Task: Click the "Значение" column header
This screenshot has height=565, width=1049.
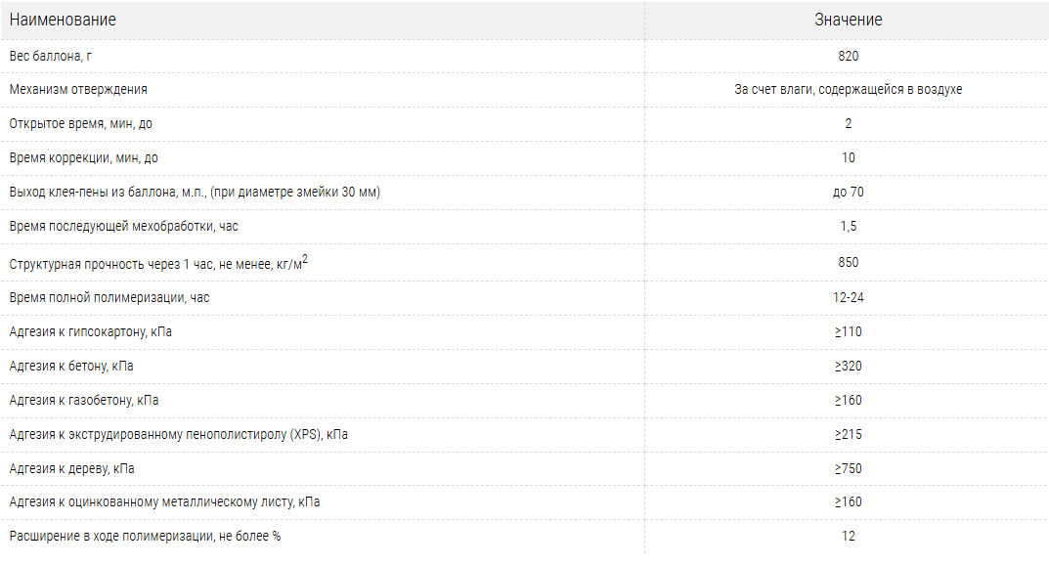Action: [x=848, y=20]
